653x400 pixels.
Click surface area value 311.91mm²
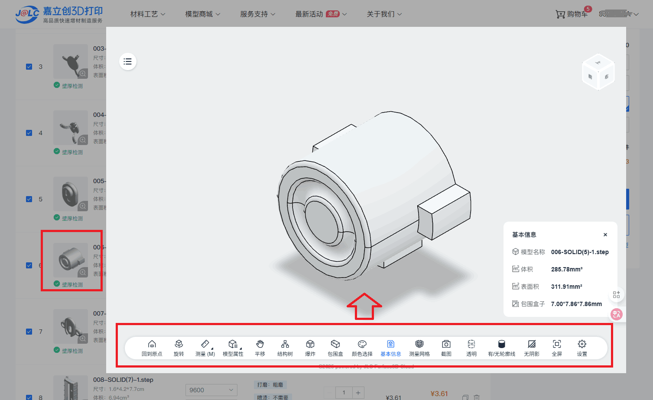tap(567, 287)
